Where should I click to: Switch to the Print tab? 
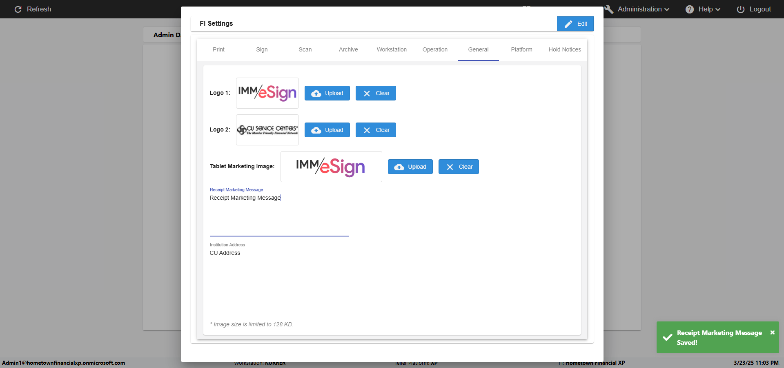218,49
